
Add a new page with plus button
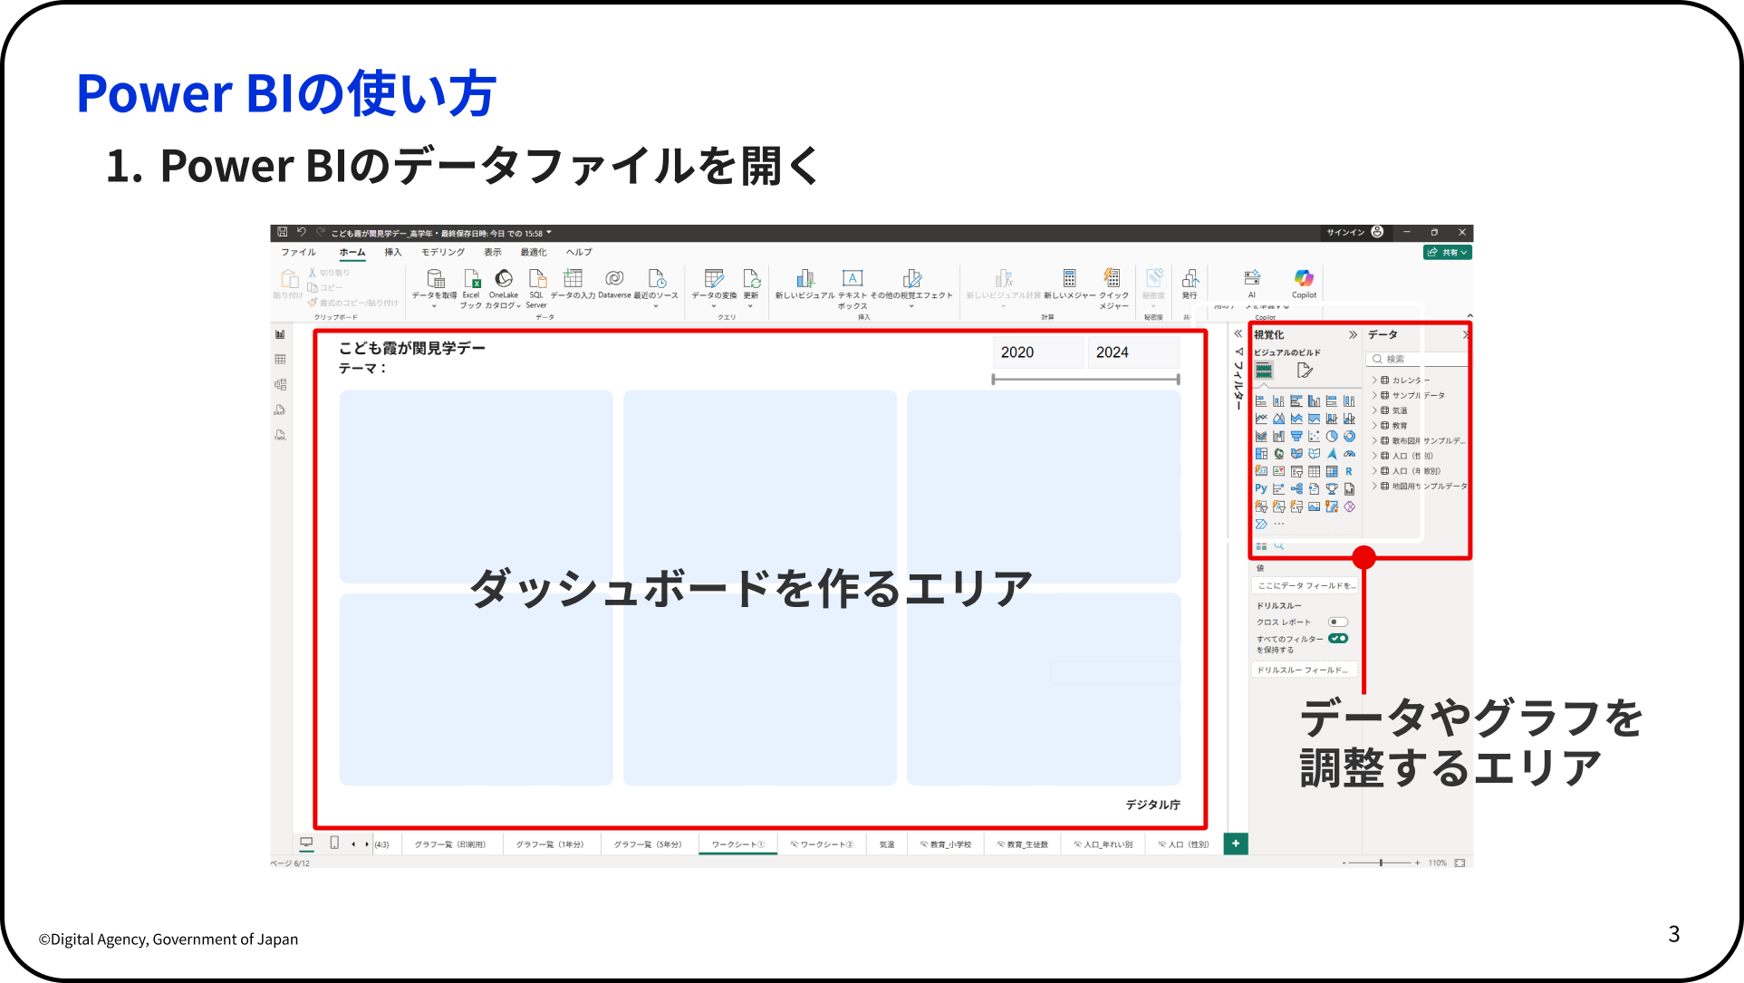click(1236, 843)
